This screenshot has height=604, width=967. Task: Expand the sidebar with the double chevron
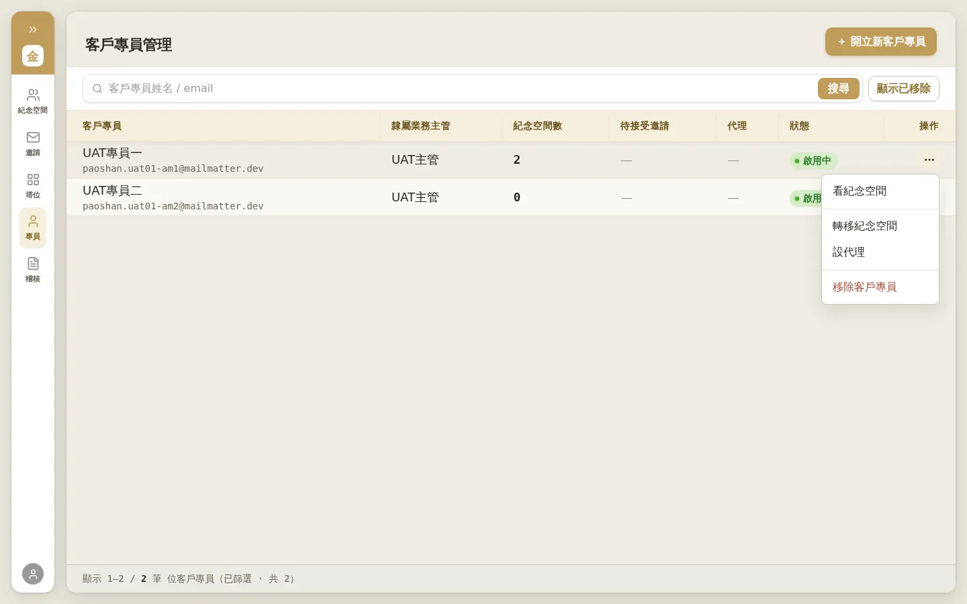tap(33, 30)
